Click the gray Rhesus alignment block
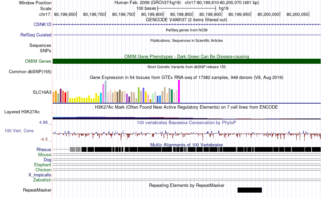 [x=72, y=149]
